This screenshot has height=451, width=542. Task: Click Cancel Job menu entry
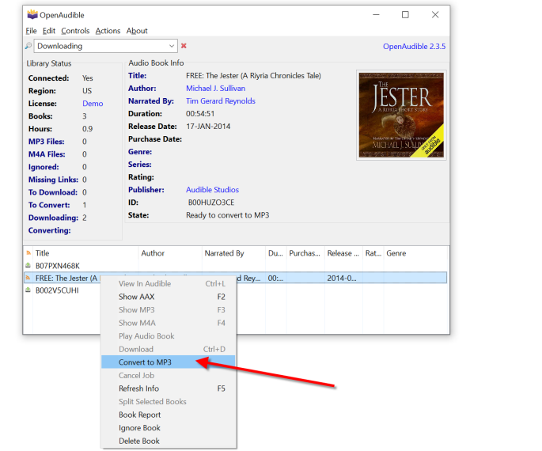coord(169,375)
